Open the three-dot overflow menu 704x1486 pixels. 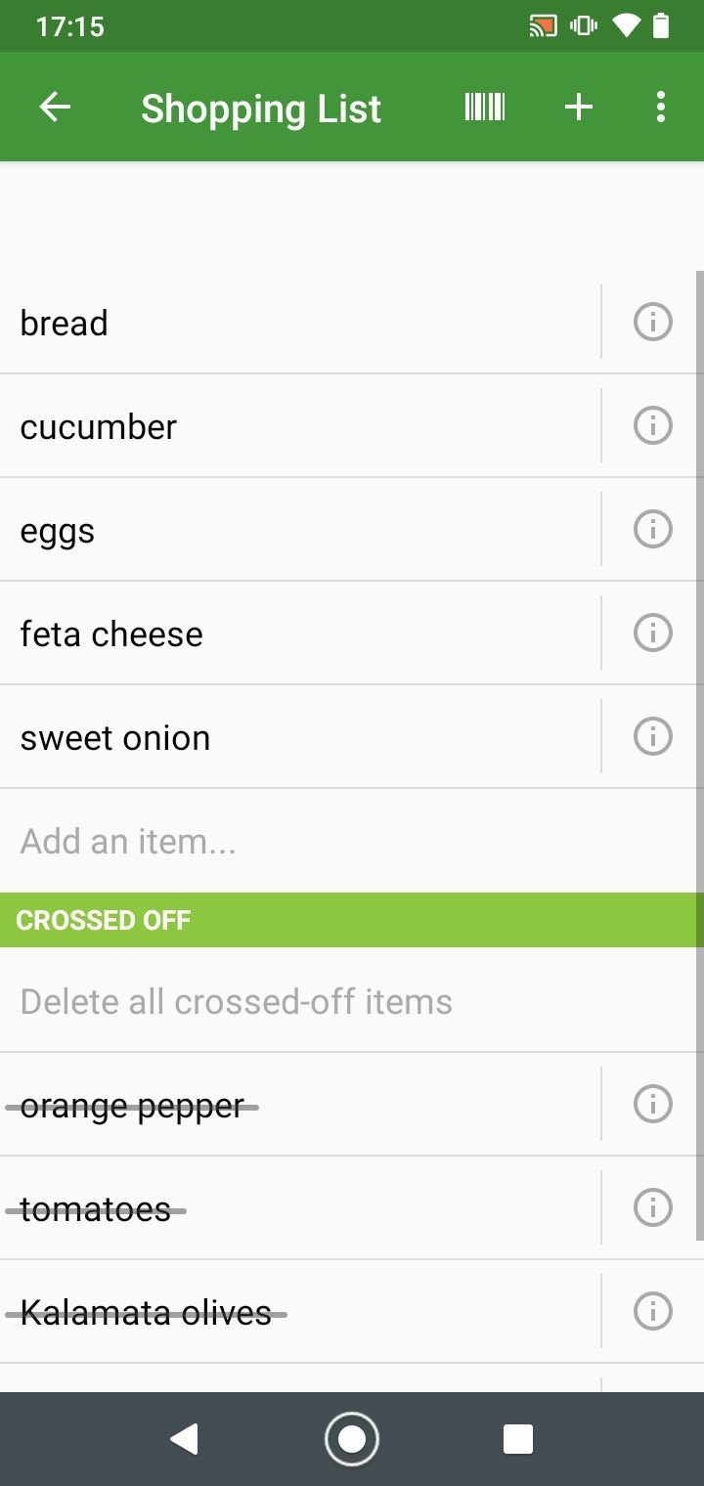pos(661,107)
